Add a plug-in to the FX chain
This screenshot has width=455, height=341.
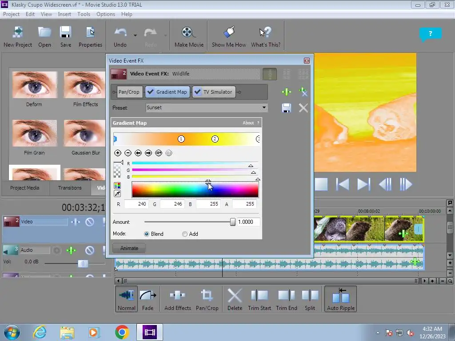click(287, 92)
